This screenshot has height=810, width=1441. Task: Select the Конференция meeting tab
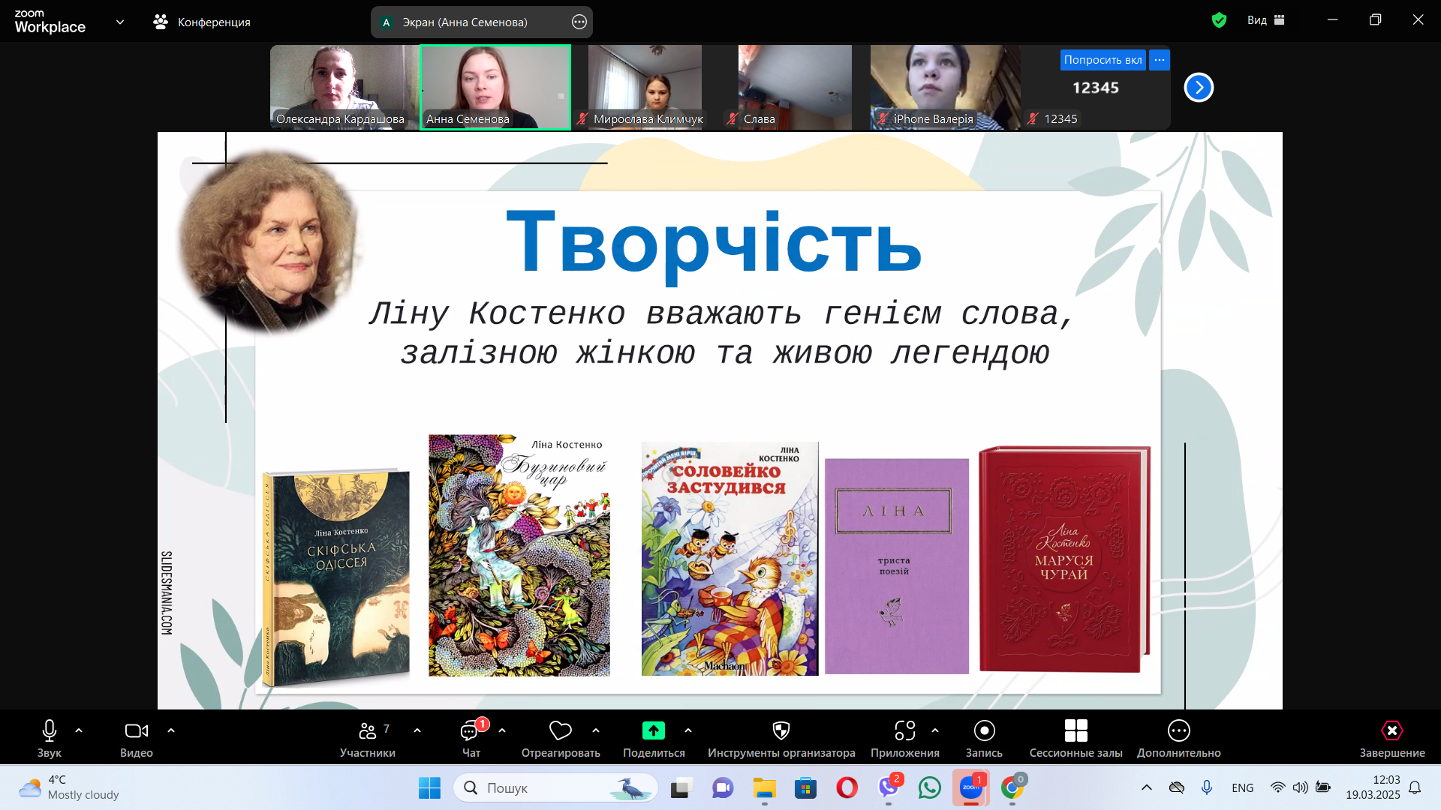(x=202, y=22)
